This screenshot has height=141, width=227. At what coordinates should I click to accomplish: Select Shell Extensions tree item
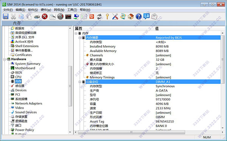(x=27, y=46)
